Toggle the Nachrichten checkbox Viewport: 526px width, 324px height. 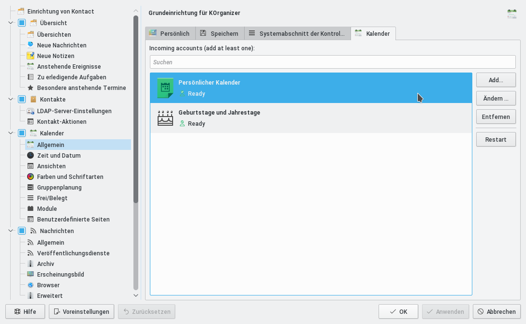pos(22,231)
